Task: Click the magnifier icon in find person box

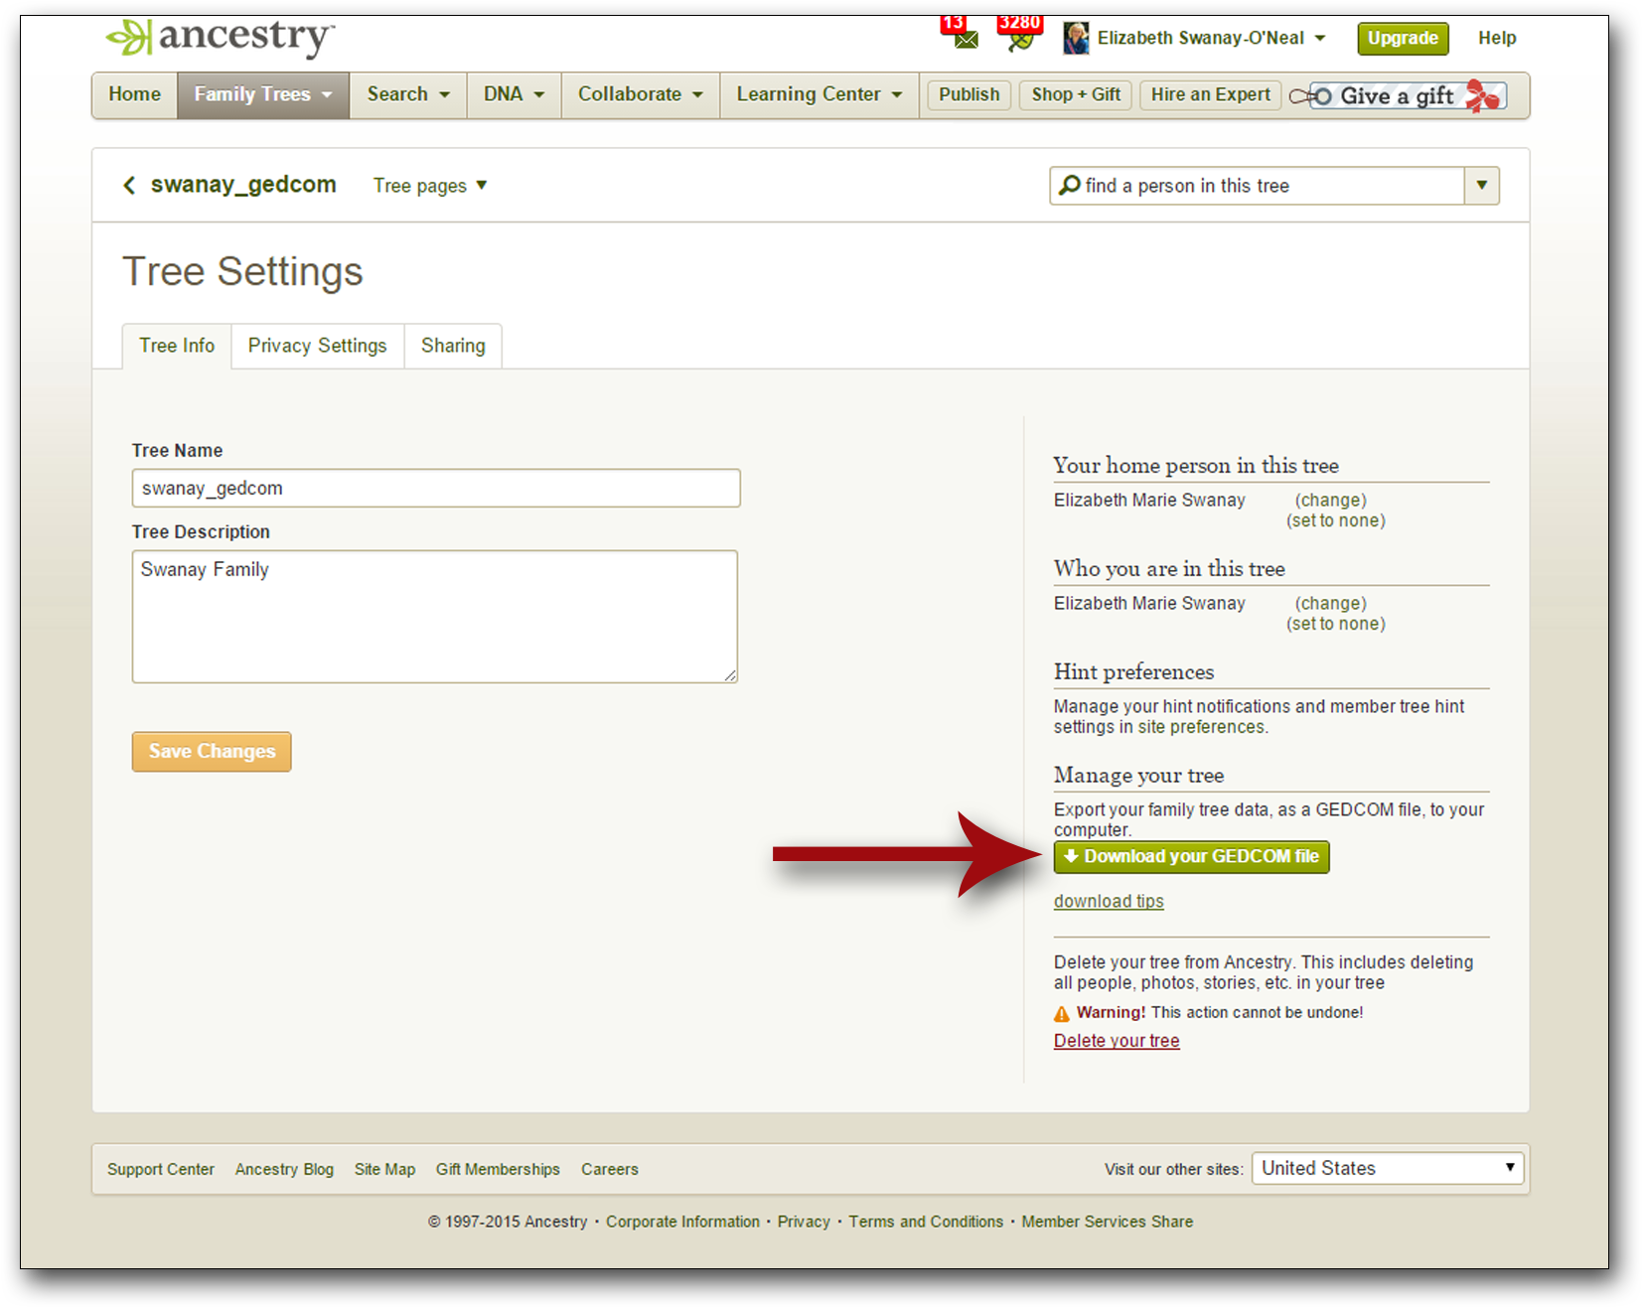Action: tap(1069, 185)
